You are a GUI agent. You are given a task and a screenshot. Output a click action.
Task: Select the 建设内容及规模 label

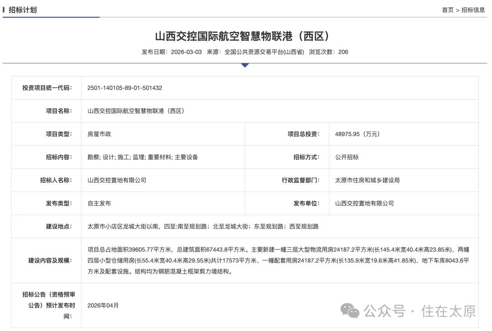pyautogui.click(x=50, y=260)
